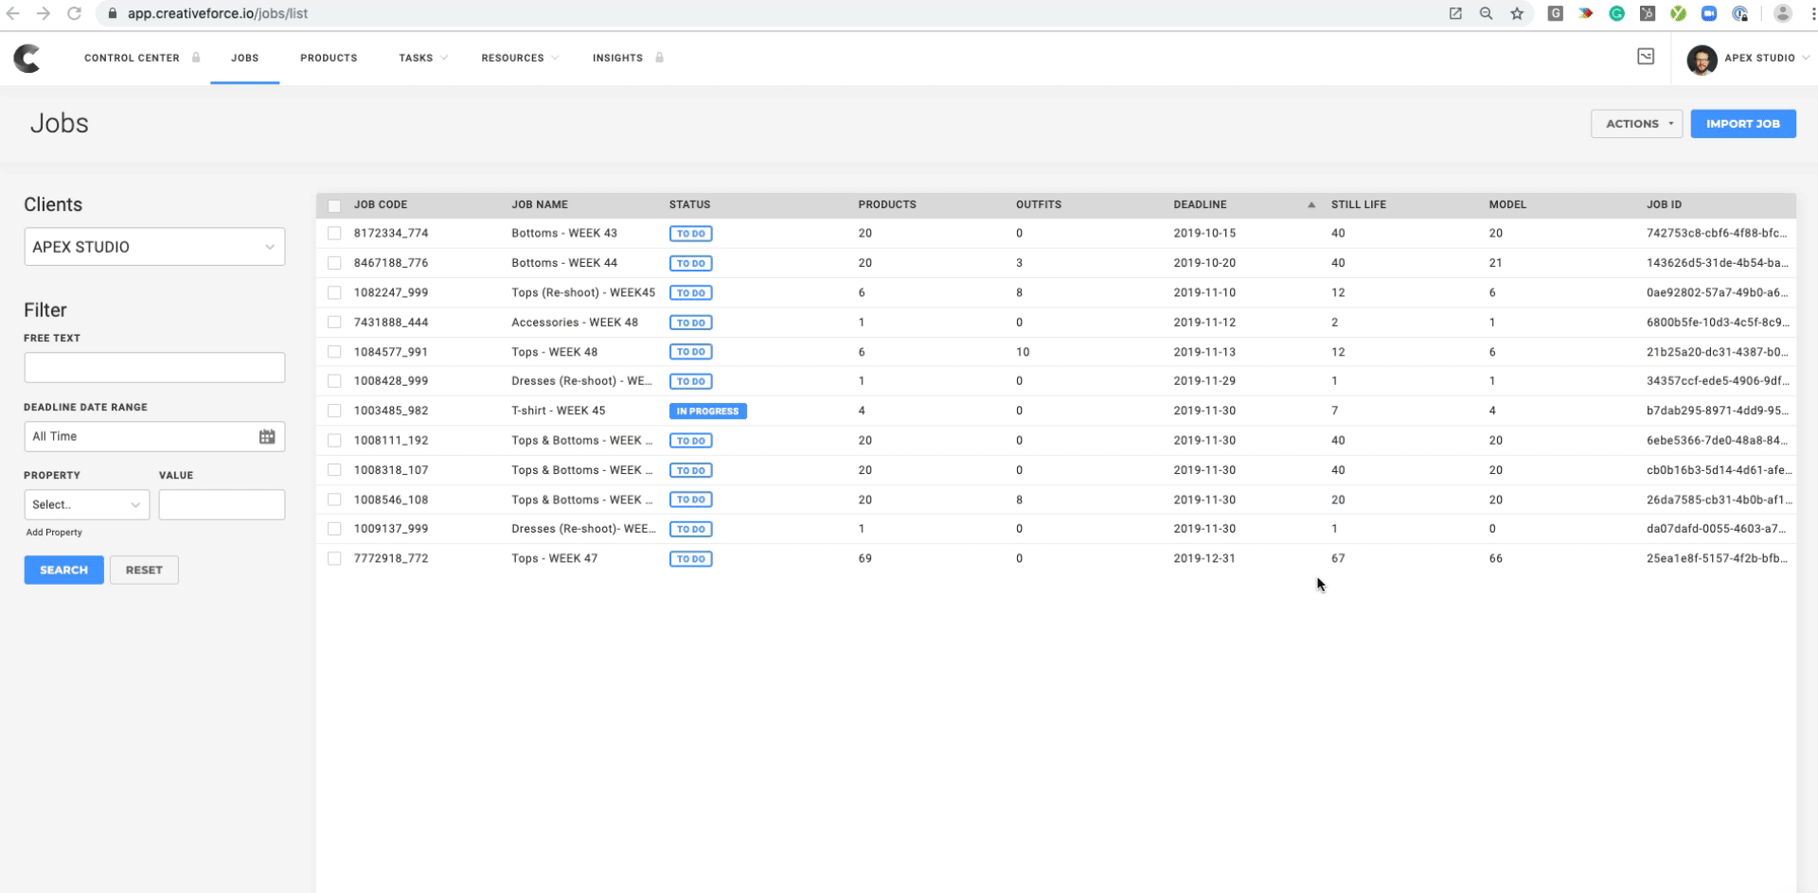Click the Creative Force logo icon
The width and height of the screenshot is (1818, 893).
(x=27, y=59)
